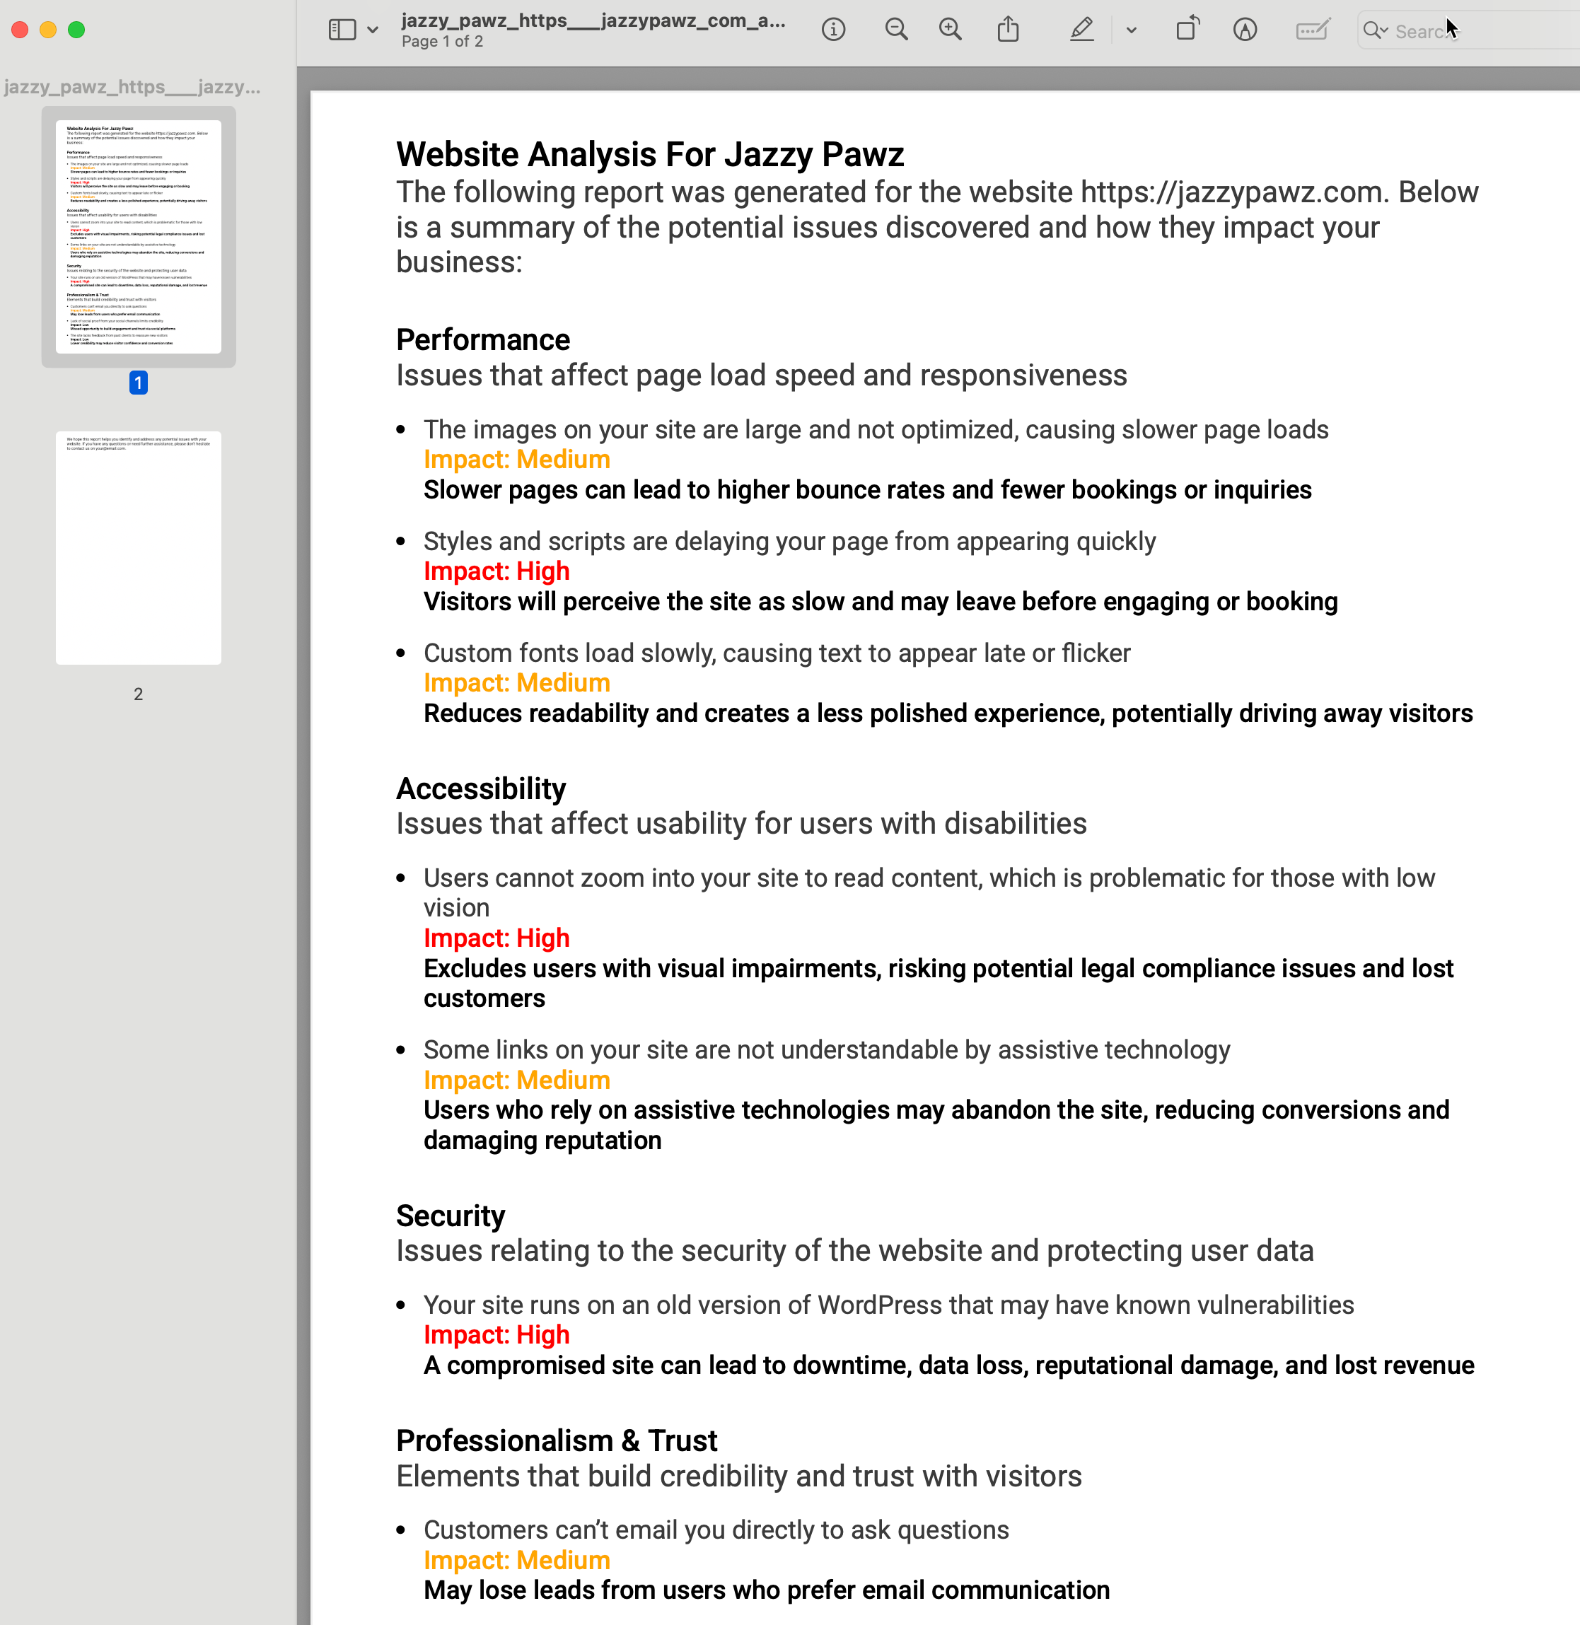Screen dimensions: 1580x1625
Task: Zoom out of the document
Action: [896, 30]
